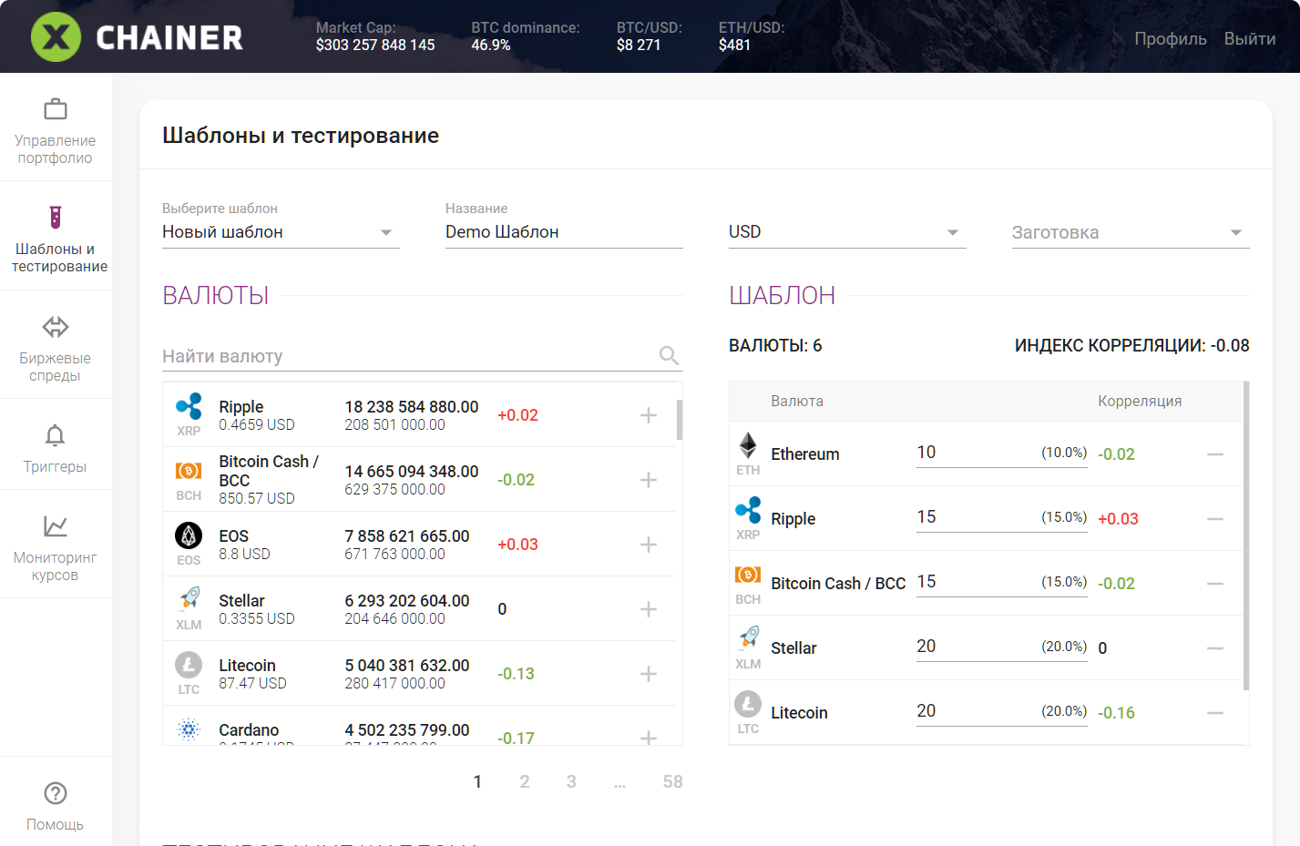Screen dimensions: 1300x846
Task: Go to page 2 of currencies
Action: pos(525,781)
